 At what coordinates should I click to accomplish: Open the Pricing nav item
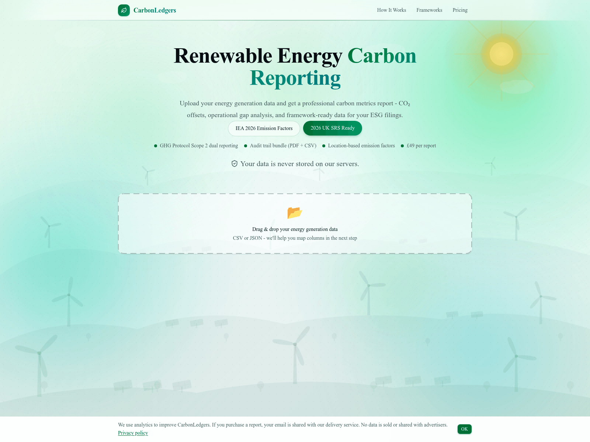coord(460,10)
